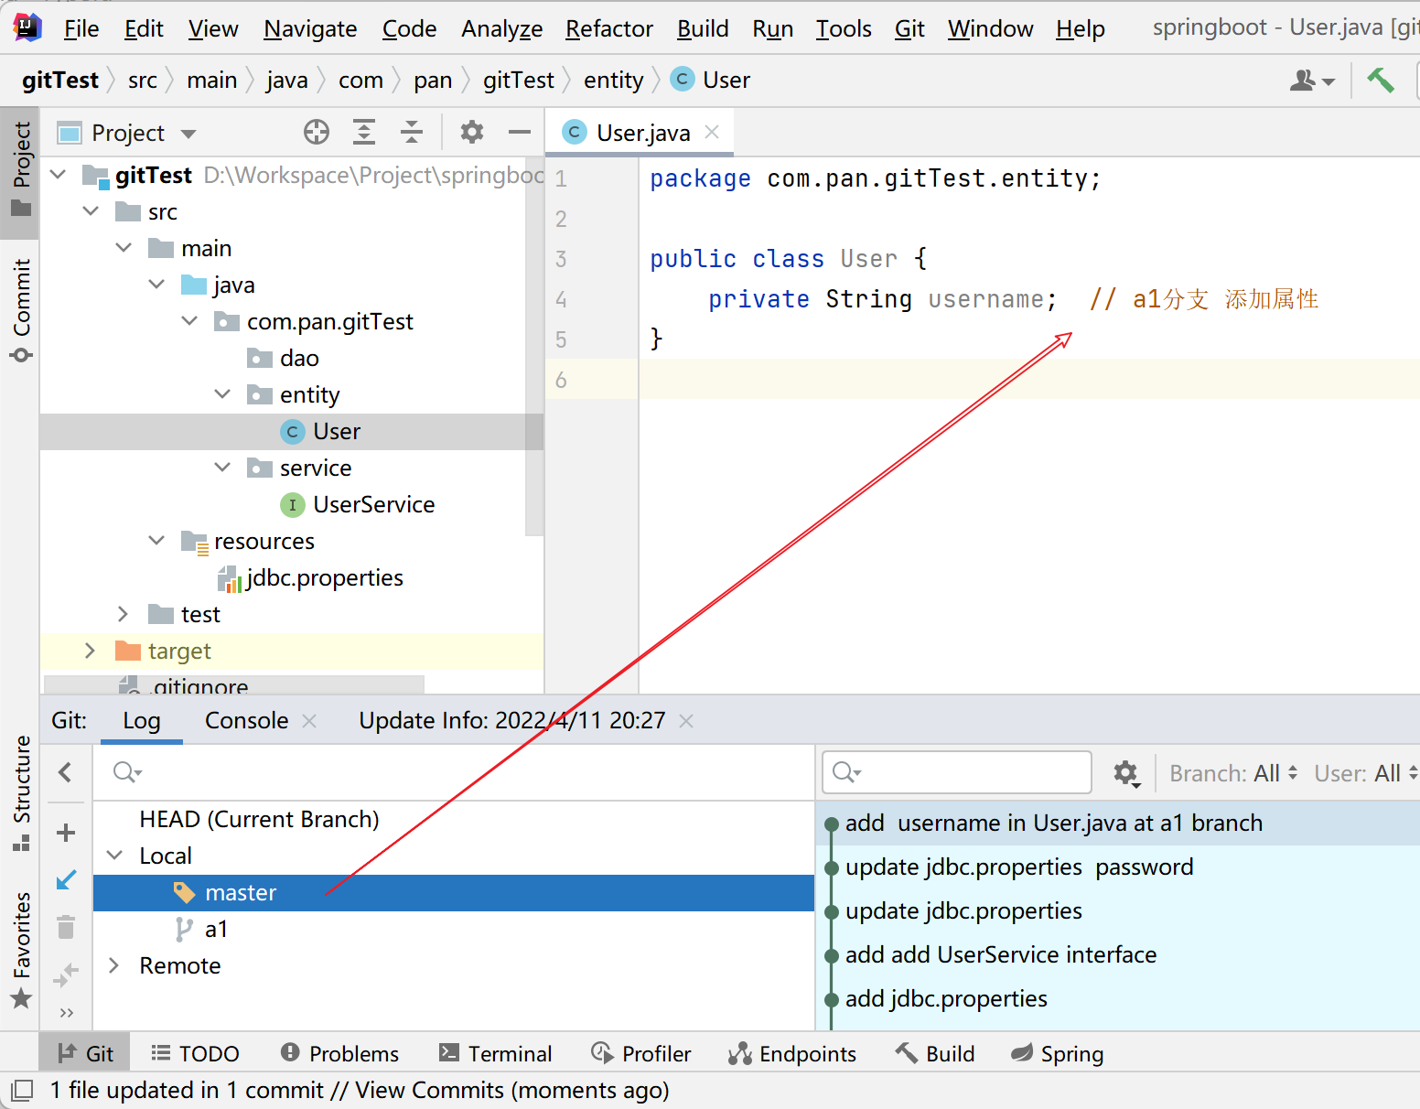This screenshot has width=1420, height=1109.
Task: Open Project panel settings gear
Action: pos(471,133)
